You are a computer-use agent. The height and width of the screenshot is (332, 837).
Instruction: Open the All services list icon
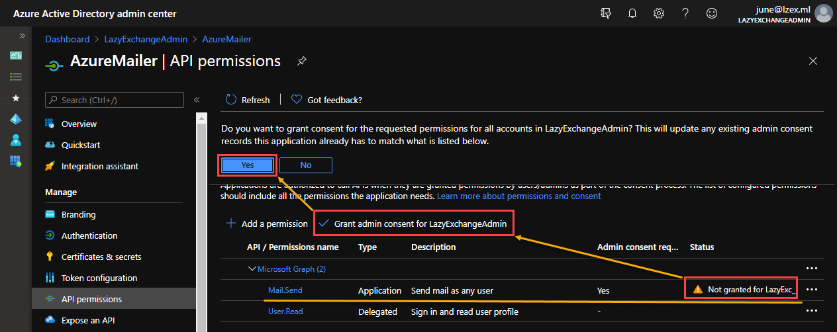click(16, 77)
